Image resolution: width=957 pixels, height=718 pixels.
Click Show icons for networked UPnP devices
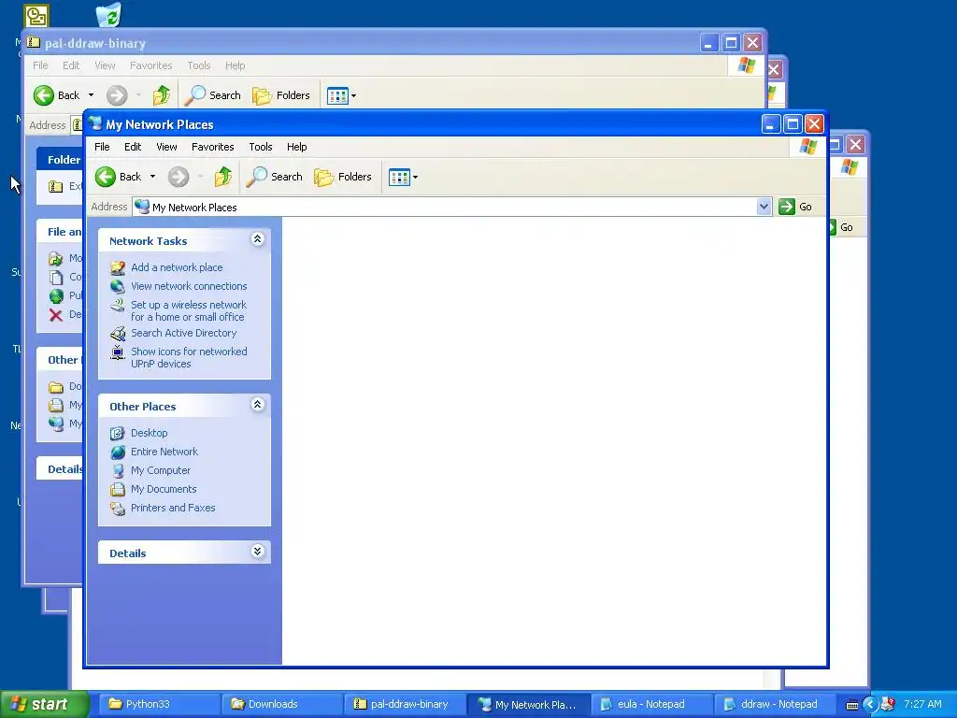(x=189, y=358)
